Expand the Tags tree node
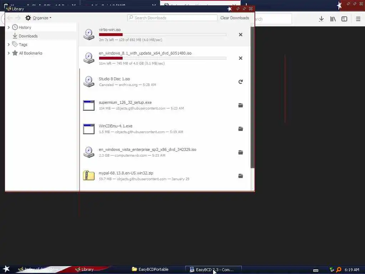This screenshot has height=274, width=365. [x=9, y=45]
